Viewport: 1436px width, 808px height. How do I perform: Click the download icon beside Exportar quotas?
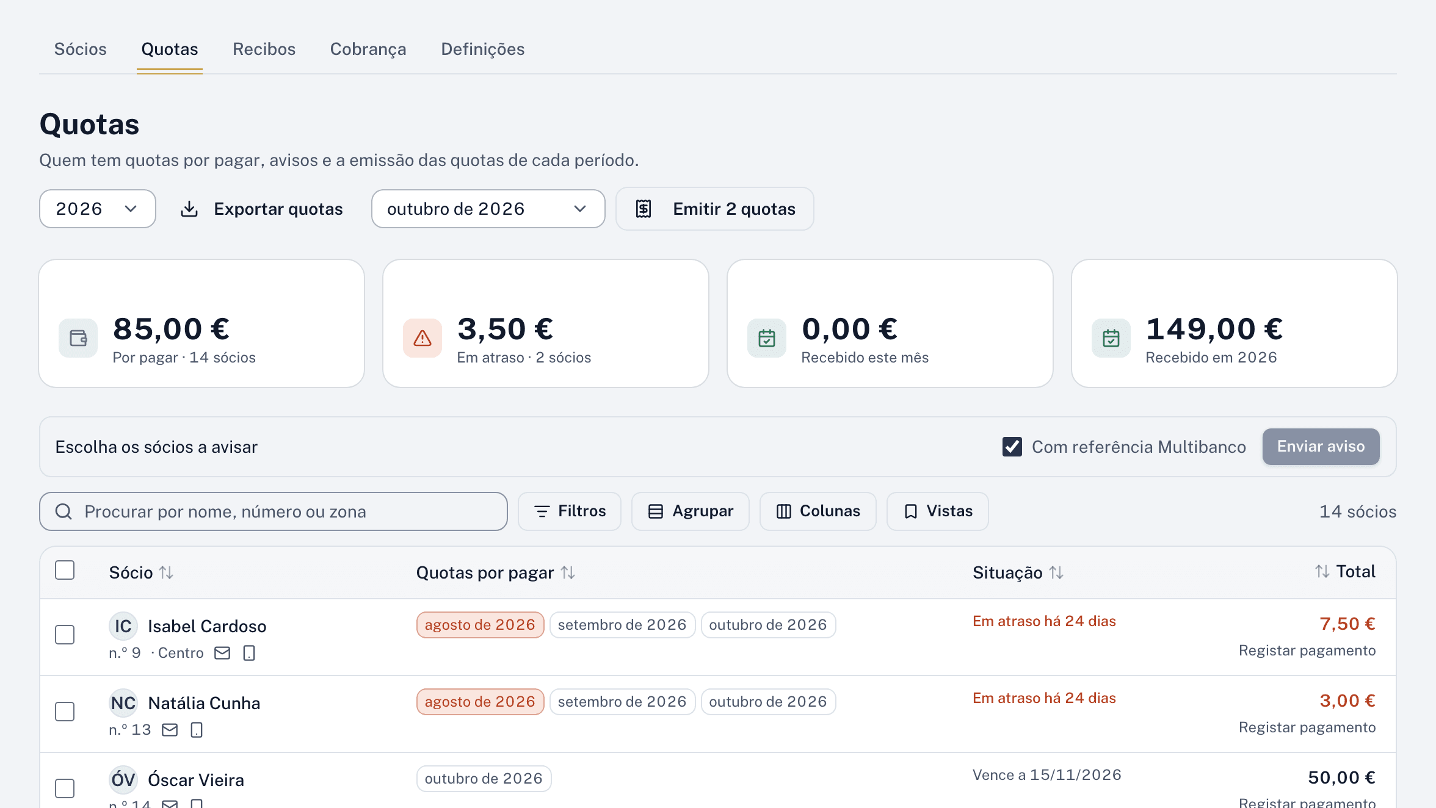click(189, 209)
